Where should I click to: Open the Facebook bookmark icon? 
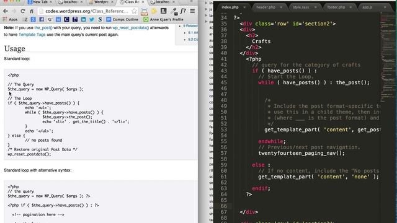click(x=42, y=19)
